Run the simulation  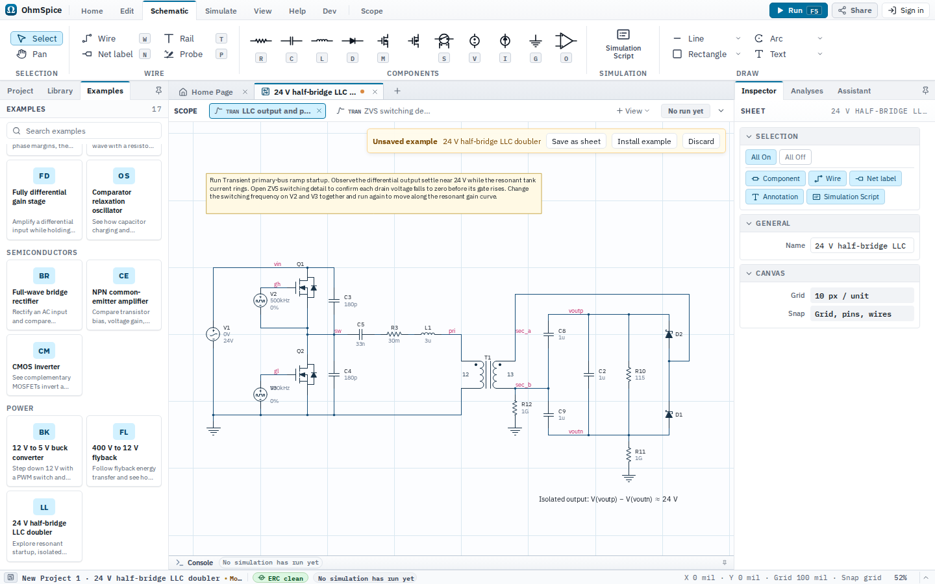coord(799,10)
